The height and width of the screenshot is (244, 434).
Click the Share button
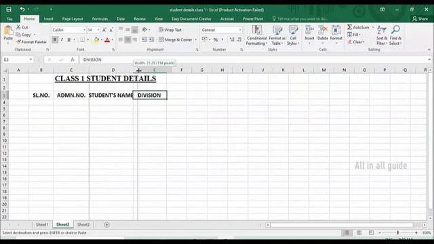[420, 19]
